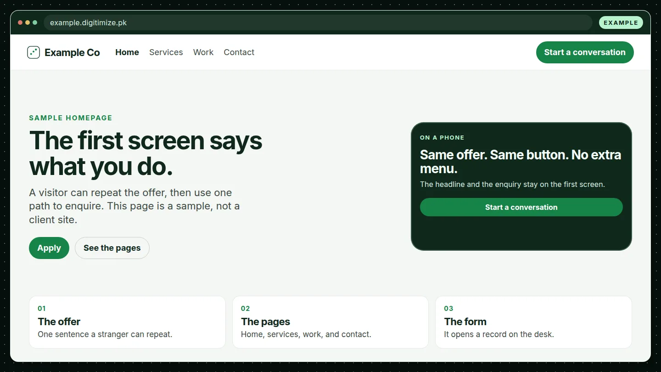Click the Example Co logo icon

(34, 52)
